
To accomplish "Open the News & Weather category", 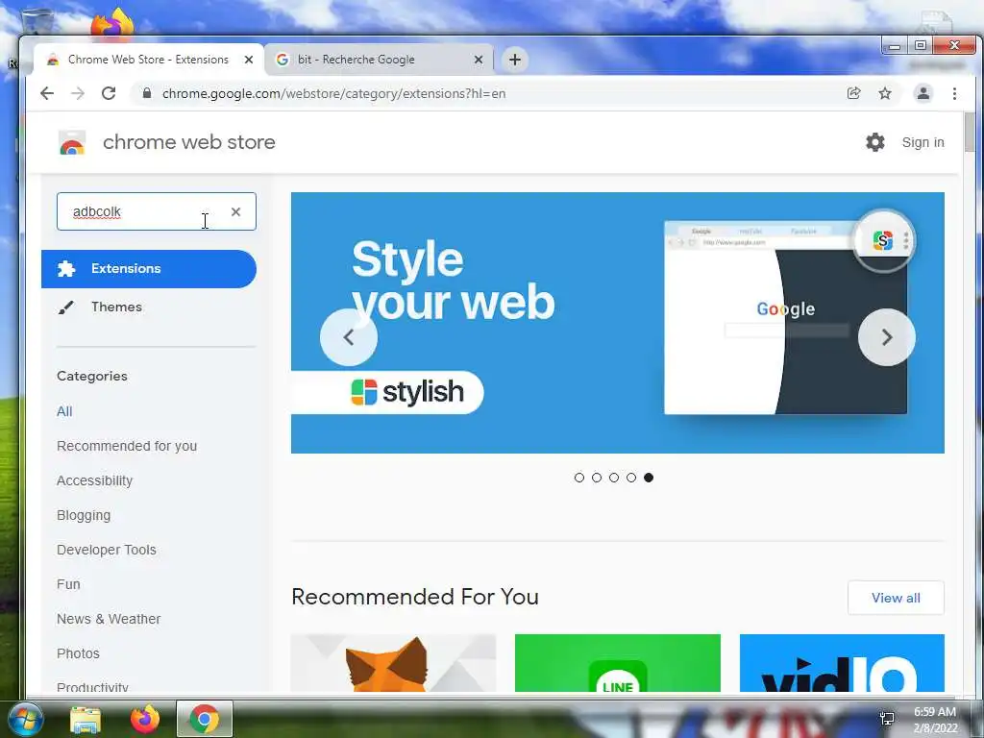I will coord(109,619).
